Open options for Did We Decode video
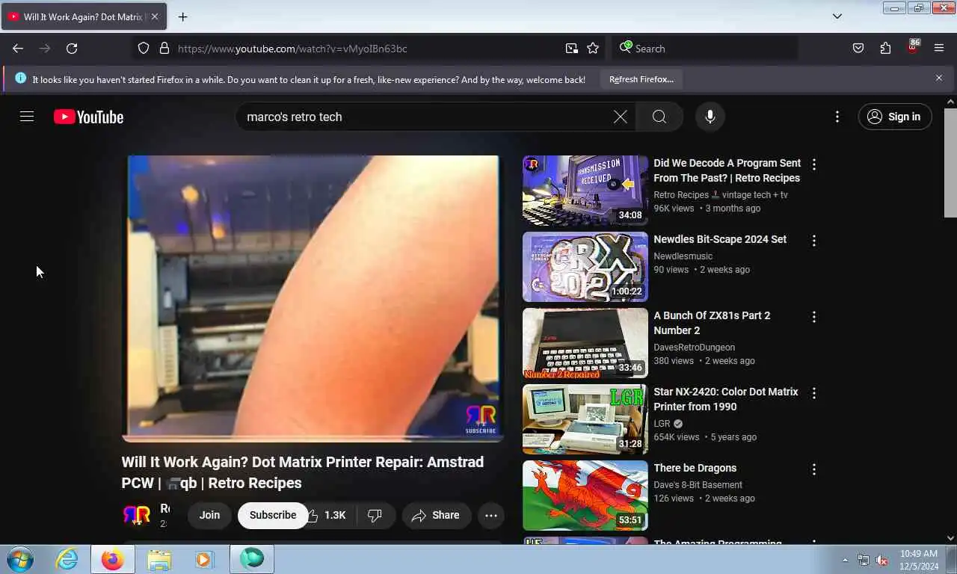The width and height of the screenshot is (957, 574). [814, 164]
